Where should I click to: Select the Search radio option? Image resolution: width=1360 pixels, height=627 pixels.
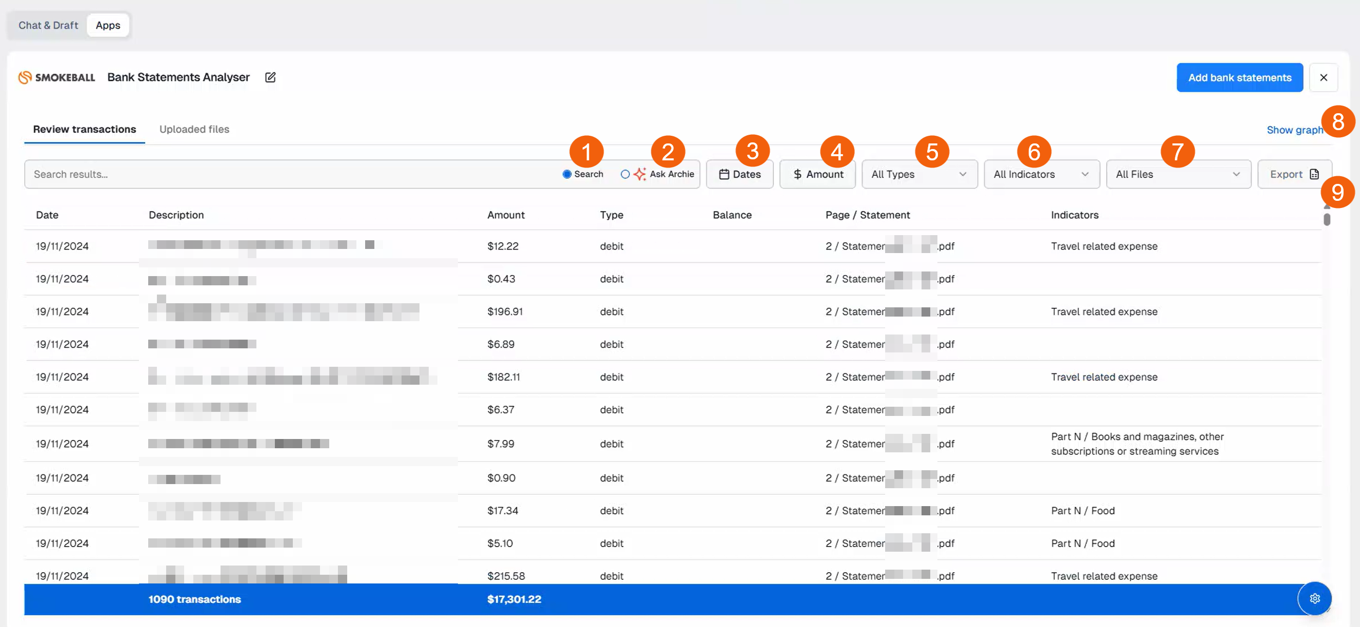coord(567,174)
